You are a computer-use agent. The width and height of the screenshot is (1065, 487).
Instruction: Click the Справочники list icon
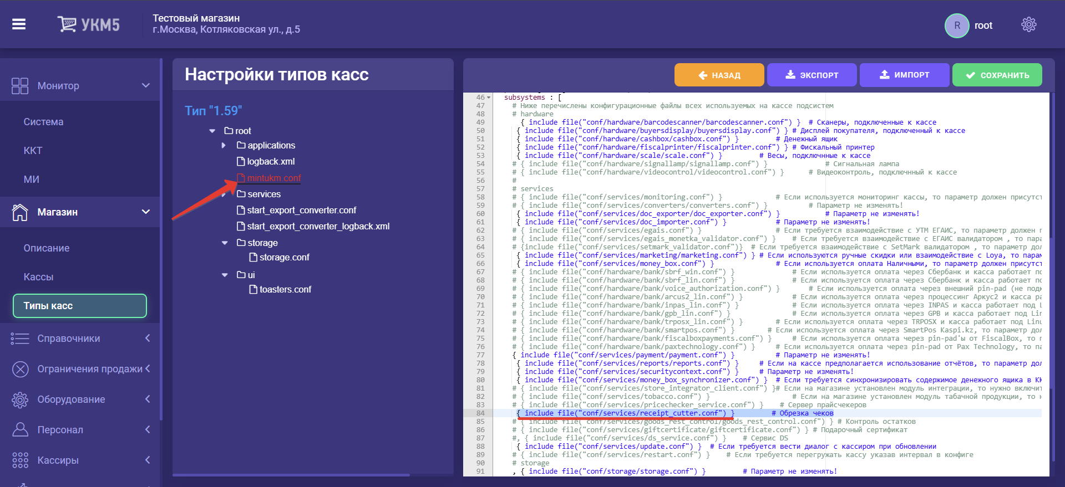coord(20,339)
